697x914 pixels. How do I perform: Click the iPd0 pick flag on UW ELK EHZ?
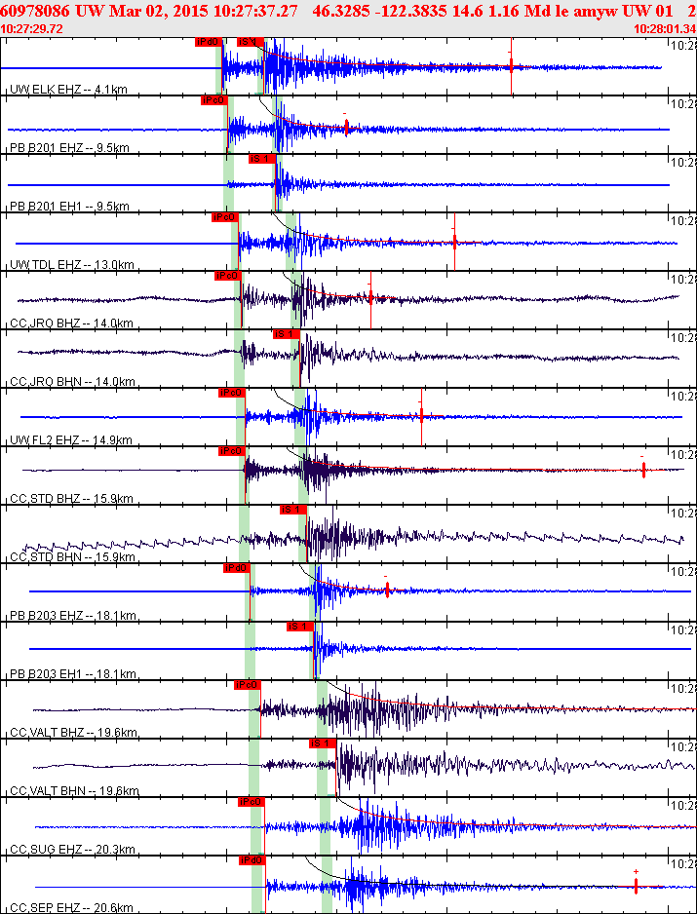[209, 41]
